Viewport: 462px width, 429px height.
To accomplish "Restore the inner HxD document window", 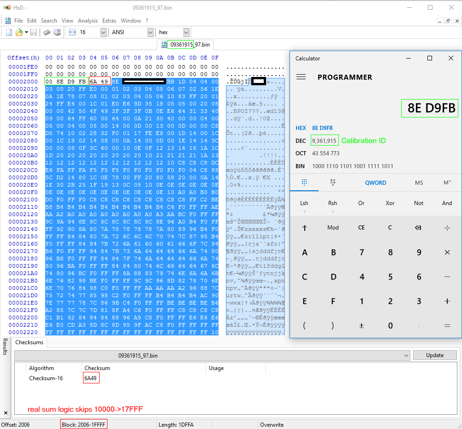I will click(448, 21).
